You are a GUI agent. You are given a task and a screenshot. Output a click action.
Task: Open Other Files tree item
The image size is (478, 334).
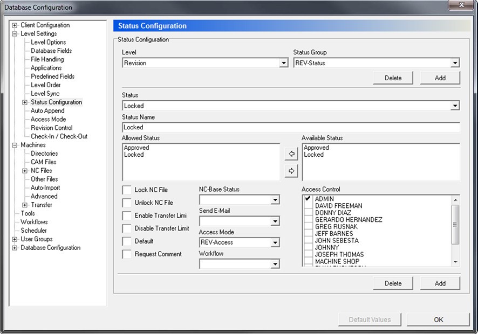[44, 179]
